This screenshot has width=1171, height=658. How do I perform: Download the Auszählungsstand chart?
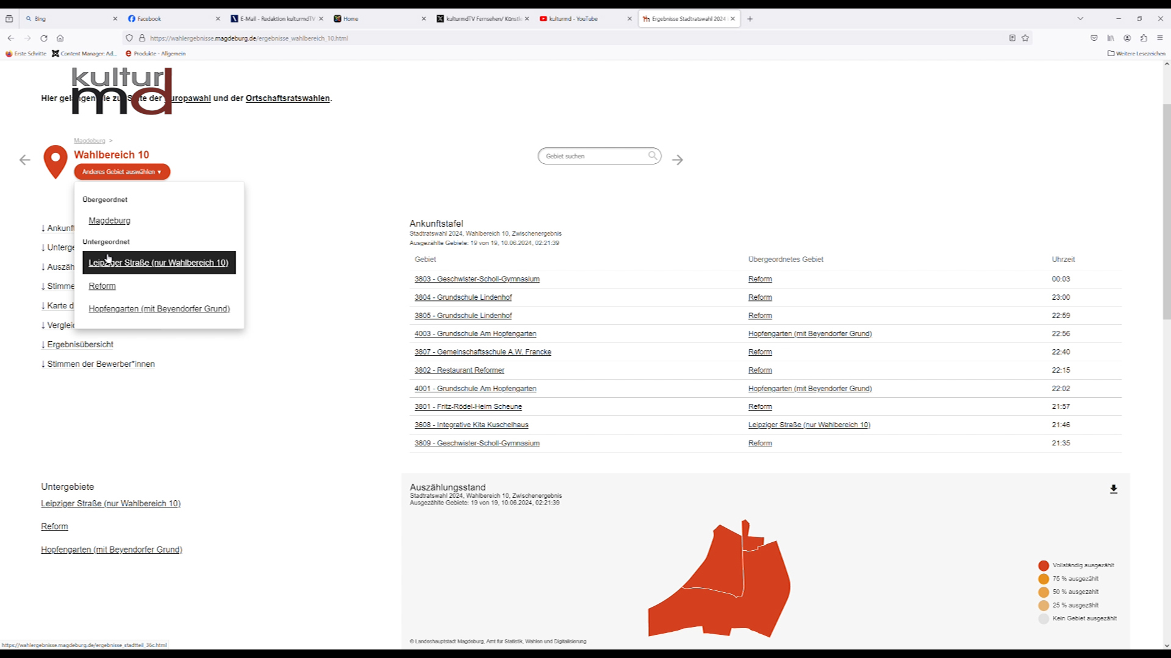pos(1114,489)
